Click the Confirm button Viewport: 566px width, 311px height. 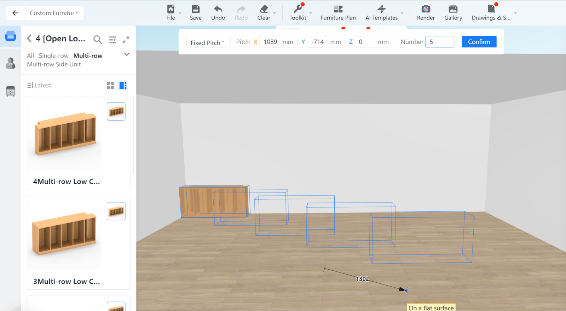tap(479, 42)
